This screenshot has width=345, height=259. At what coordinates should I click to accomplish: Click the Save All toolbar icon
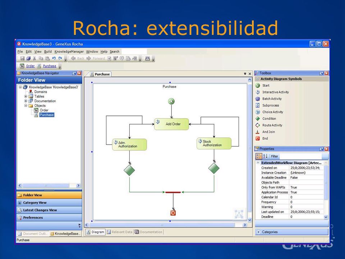[x=28, y=58]
